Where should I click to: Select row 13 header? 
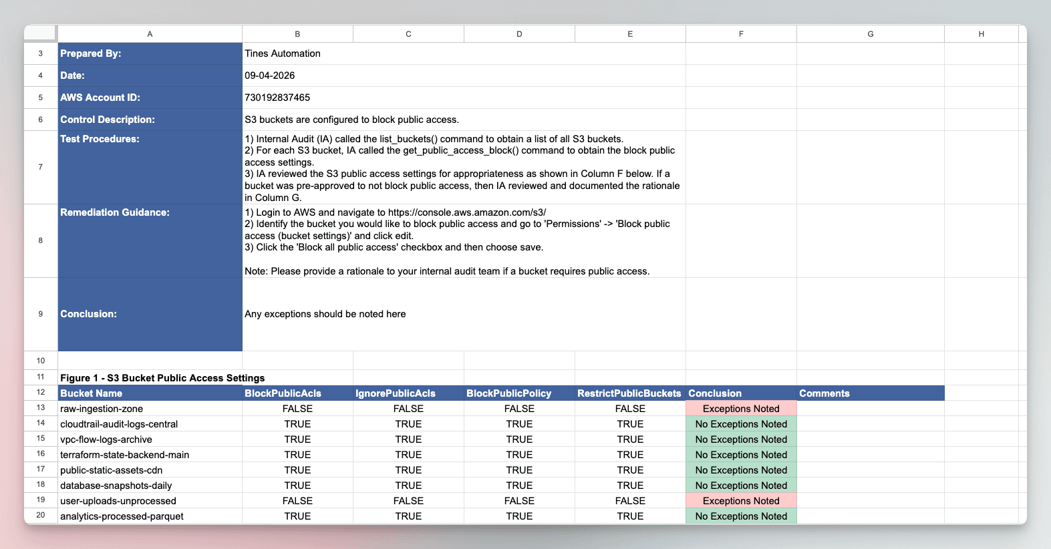pyautogui.click(x=41, y=408)
